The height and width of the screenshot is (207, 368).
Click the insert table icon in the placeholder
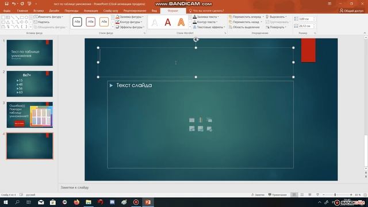pyautogui.click(x=191, y=120)
